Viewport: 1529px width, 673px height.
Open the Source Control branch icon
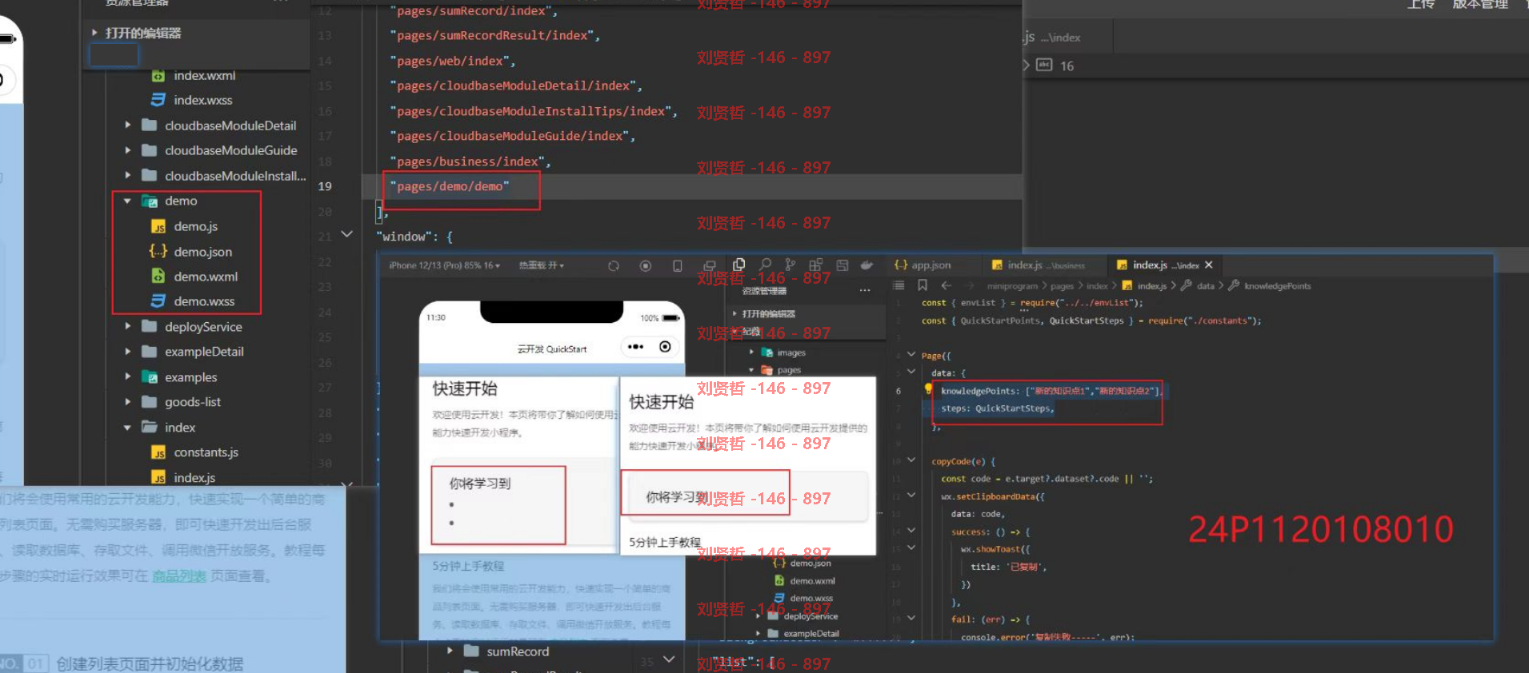(790, 265)
